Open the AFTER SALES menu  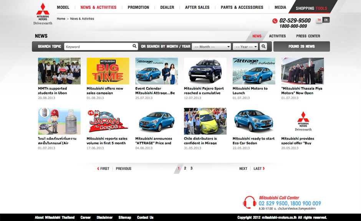pos(197,7)
